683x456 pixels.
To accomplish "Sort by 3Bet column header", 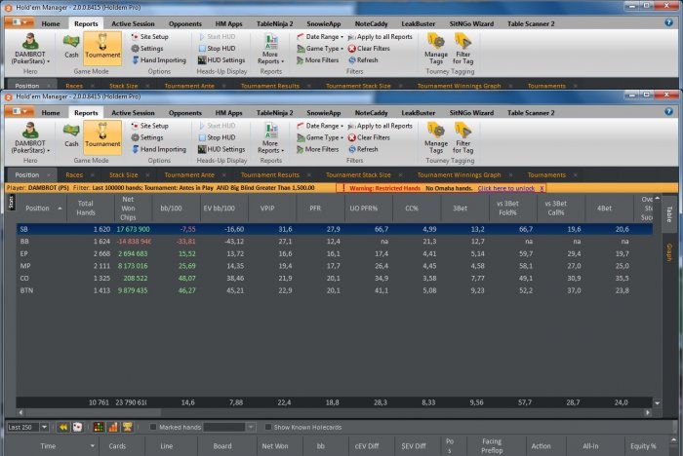I will 460,208.
